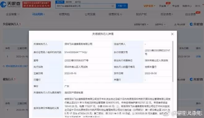Click 做出执行依据单位 value 深圳市南山区人民法院
This screenshot has width=204, height=118.
[156, 60]
